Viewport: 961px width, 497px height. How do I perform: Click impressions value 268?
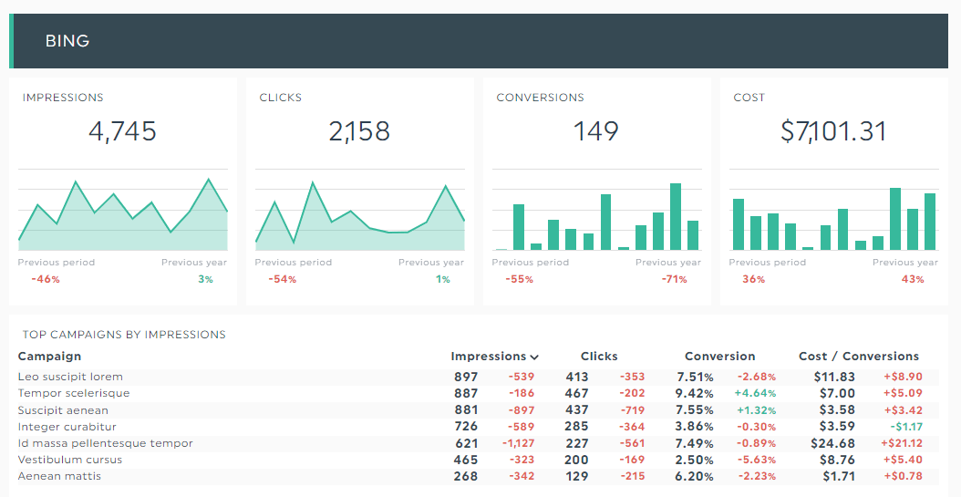(x=466, y=476)
